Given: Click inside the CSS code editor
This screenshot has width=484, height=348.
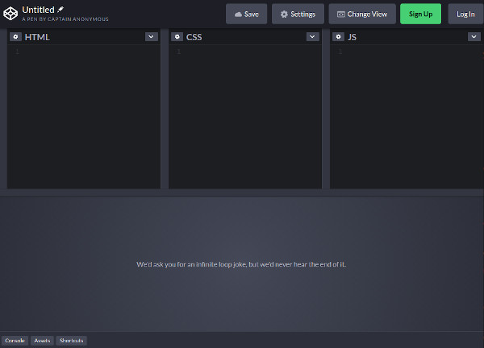Looking at the screenshot, I should [245, 117].
